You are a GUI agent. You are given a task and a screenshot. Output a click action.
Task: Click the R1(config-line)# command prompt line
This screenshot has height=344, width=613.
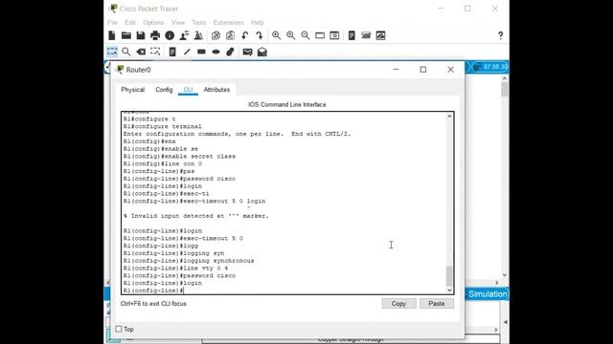[x=153, y=290]
